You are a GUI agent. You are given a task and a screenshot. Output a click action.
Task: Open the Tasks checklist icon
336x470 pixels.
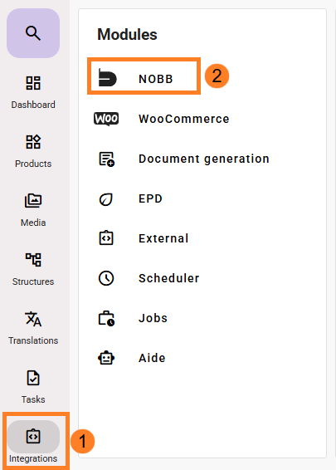[x=33, y=378]
